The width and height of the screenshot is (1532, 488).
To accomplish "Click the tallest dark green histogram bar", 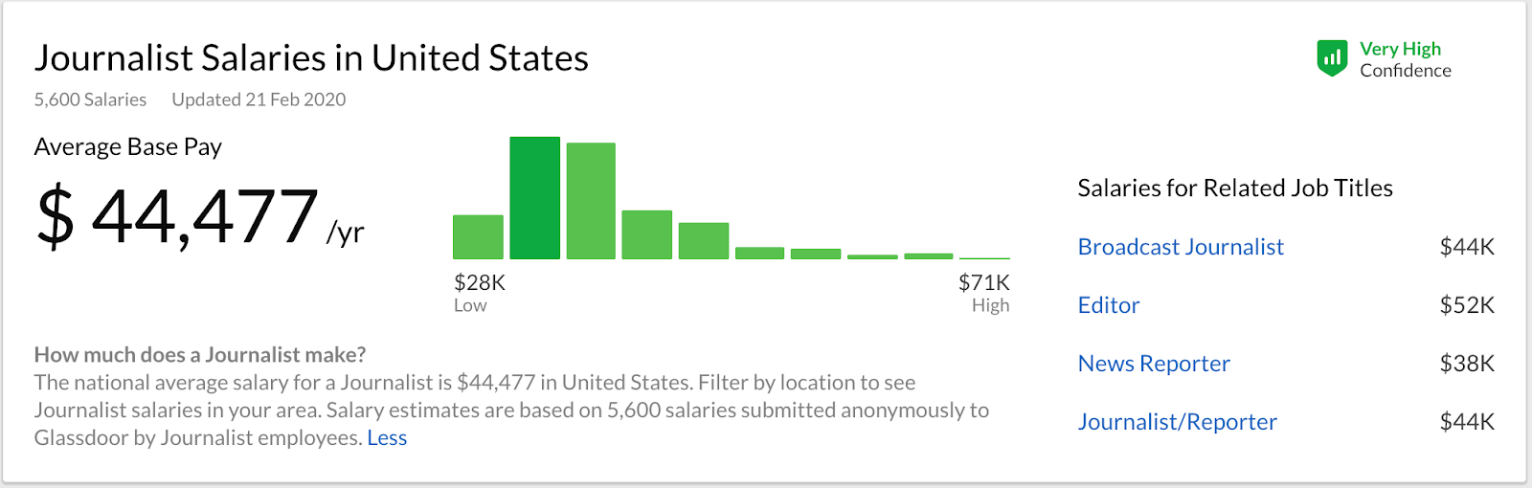I will tap(534, 198).
